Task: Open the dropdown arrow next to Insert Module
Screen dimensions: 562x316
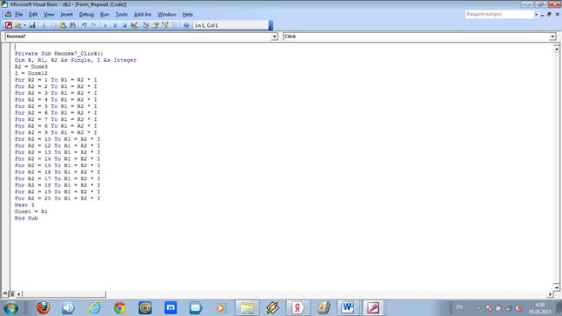Action: click(24, 25)
